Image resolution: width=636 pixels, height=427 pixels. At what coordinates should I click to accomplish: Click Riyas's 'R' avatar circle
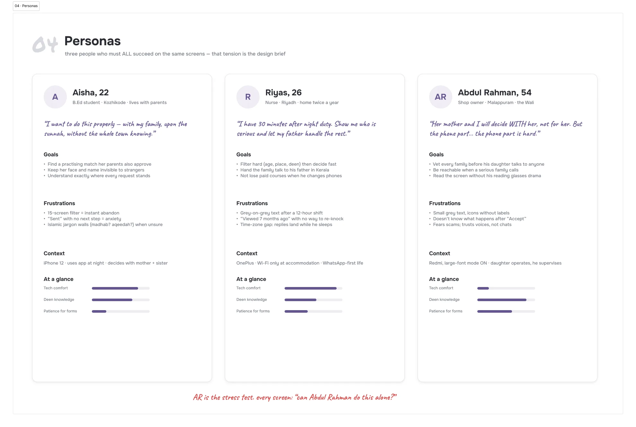click(x=248, y=97)
